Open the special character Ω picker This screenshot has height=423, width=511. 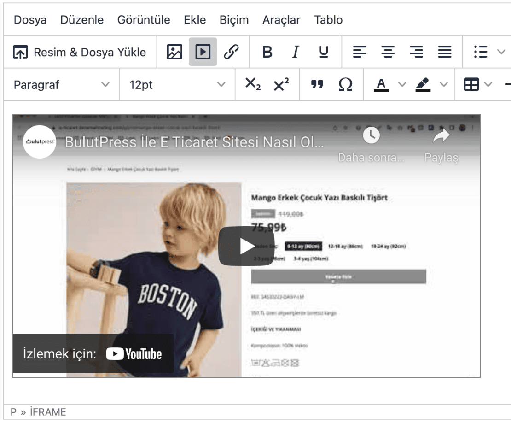click(x=345, y=85)
